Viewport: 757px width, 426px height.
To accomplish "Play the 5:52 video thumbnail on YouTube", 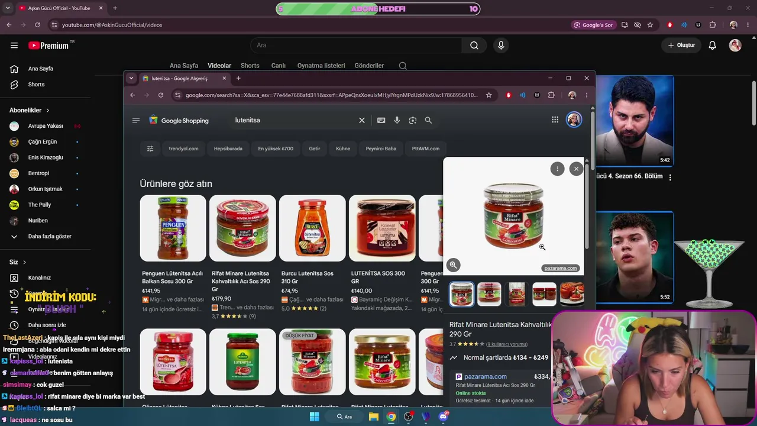I will [x=634, y=257].
